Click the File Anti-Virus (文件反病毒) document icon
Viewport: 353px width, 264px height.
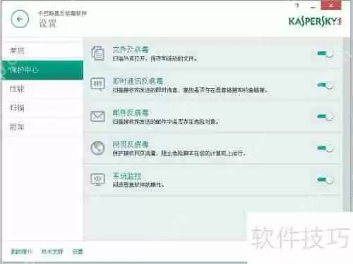97,54
